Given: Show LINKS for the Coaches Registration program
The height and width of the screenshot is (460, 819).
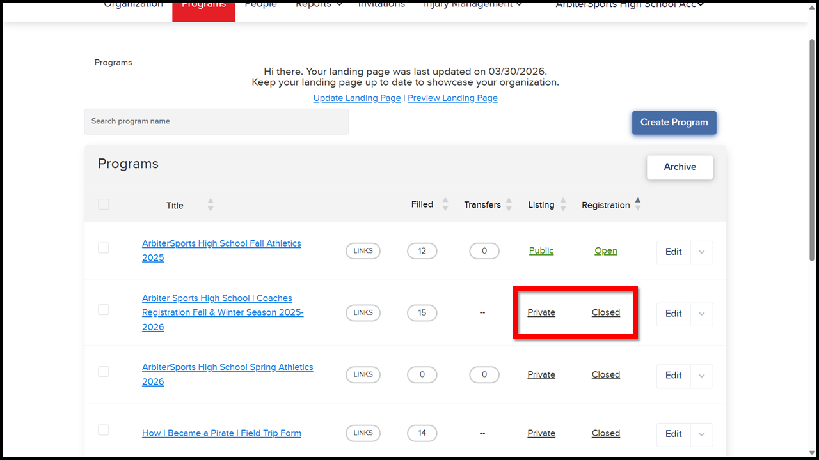Looking at the screenshot, I should pyautogui.click(x=363, y=313).
